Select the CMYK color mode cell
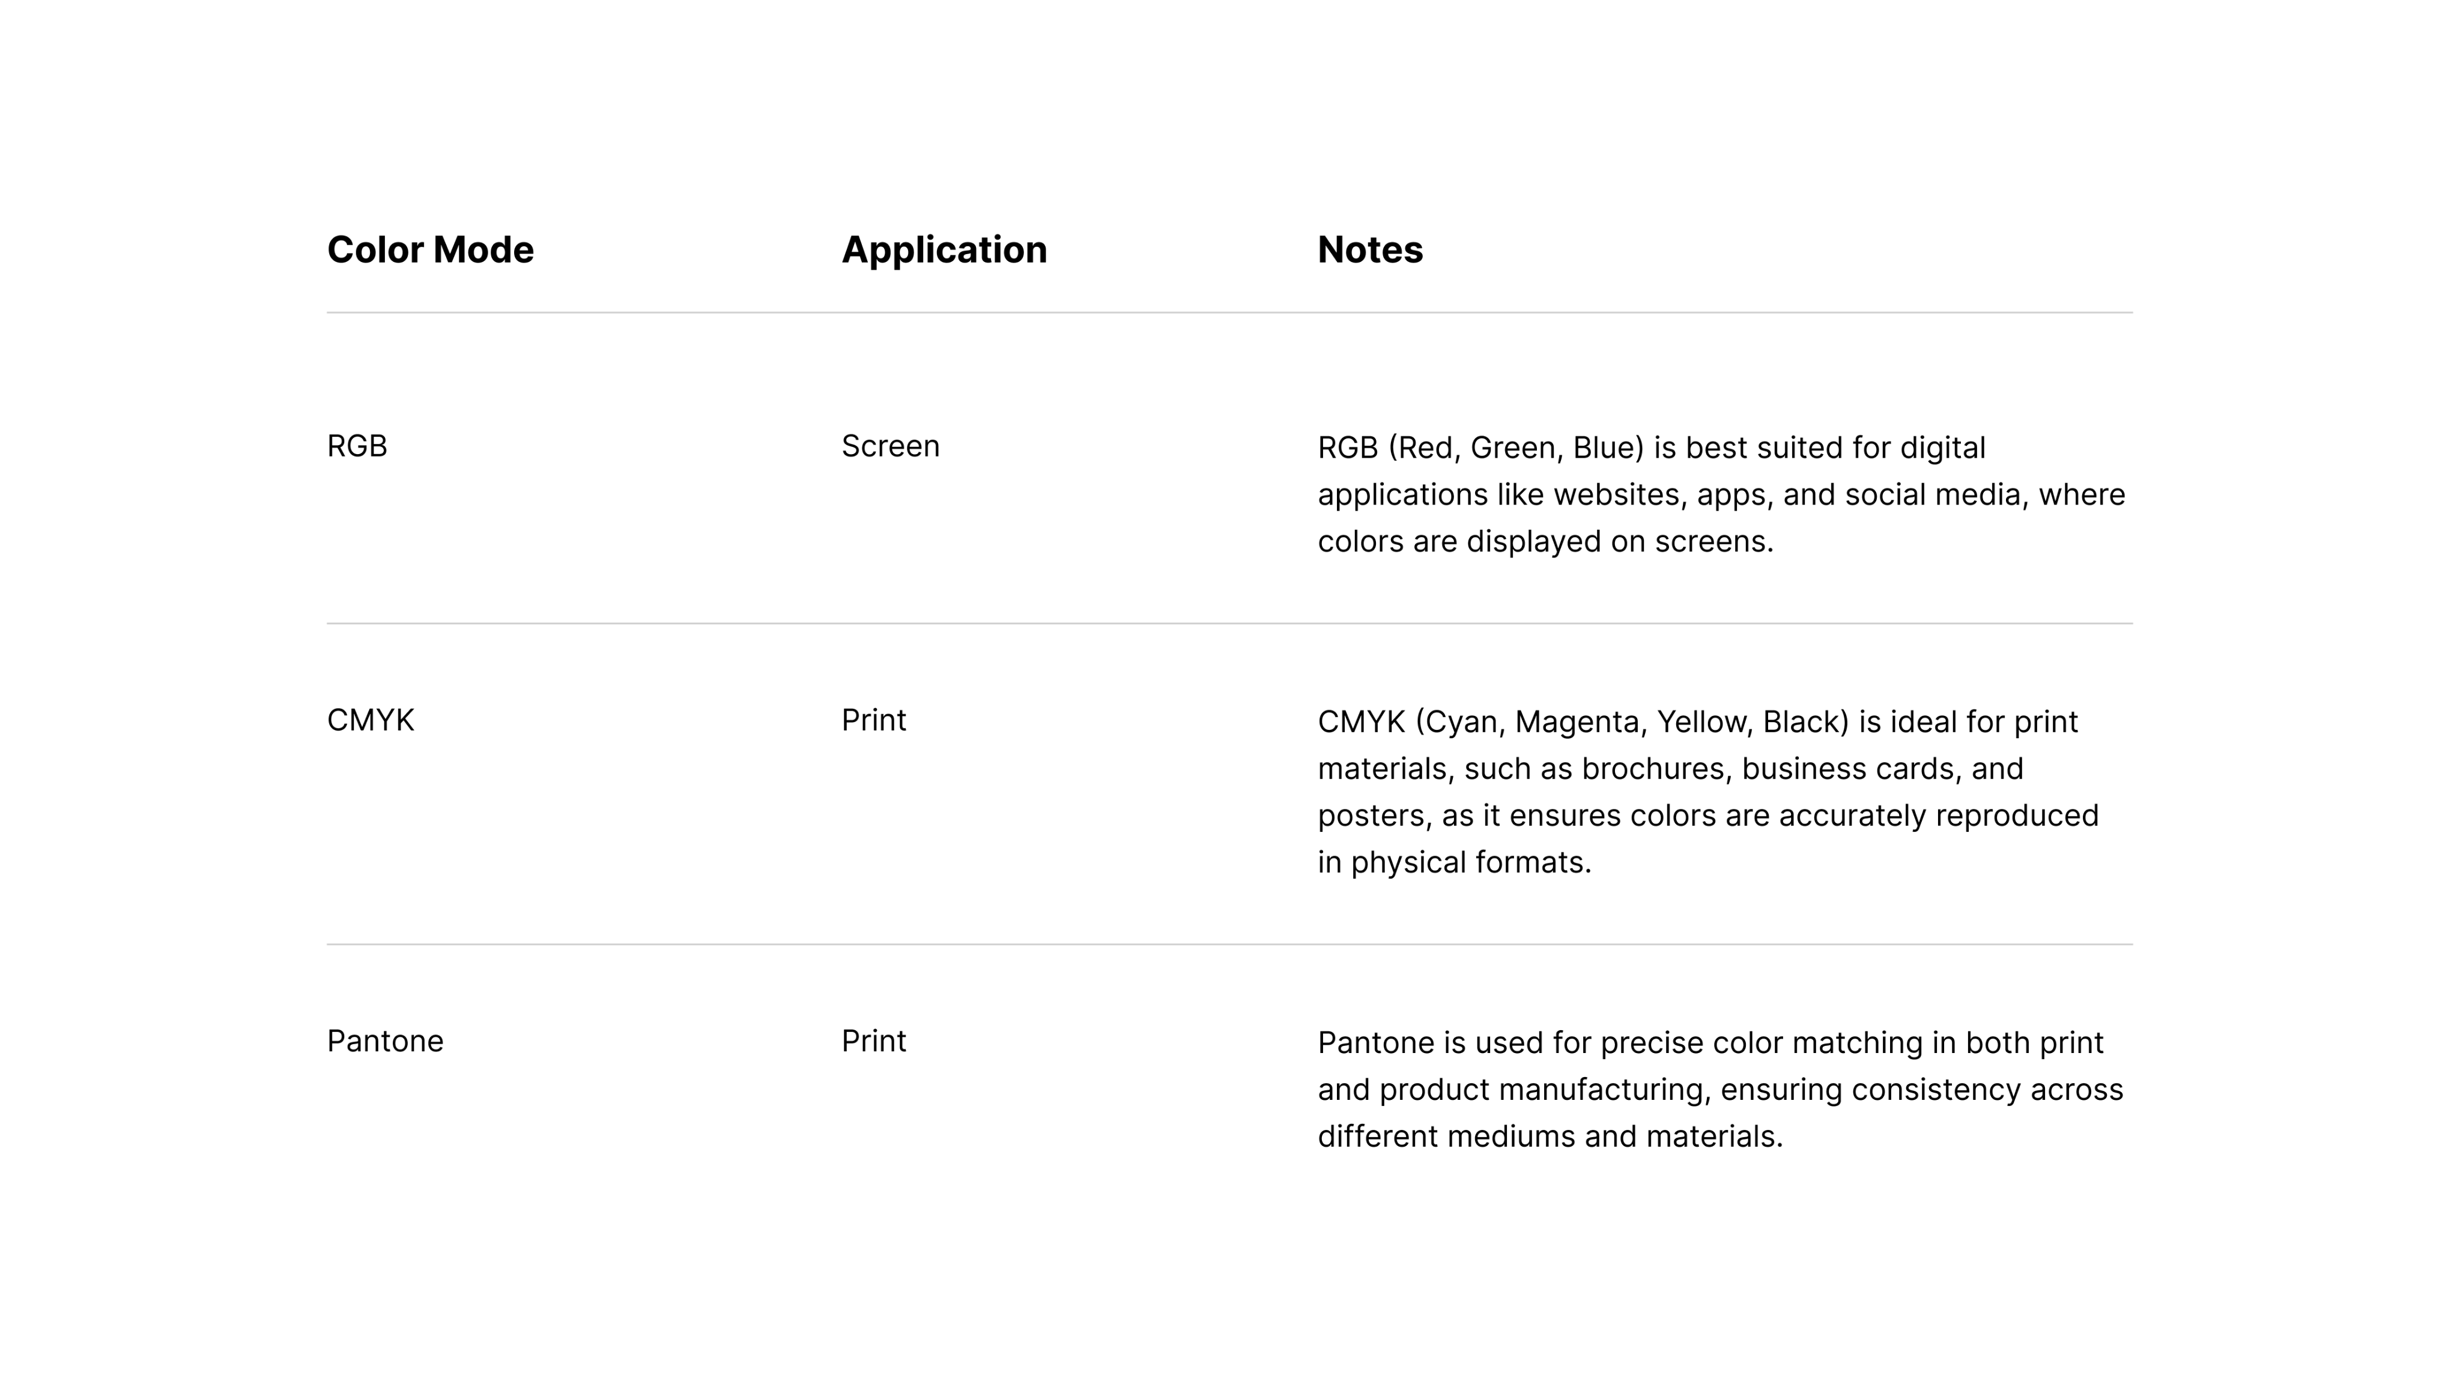The width and height of the screenshot is (2460, 1384). [371, 720]
